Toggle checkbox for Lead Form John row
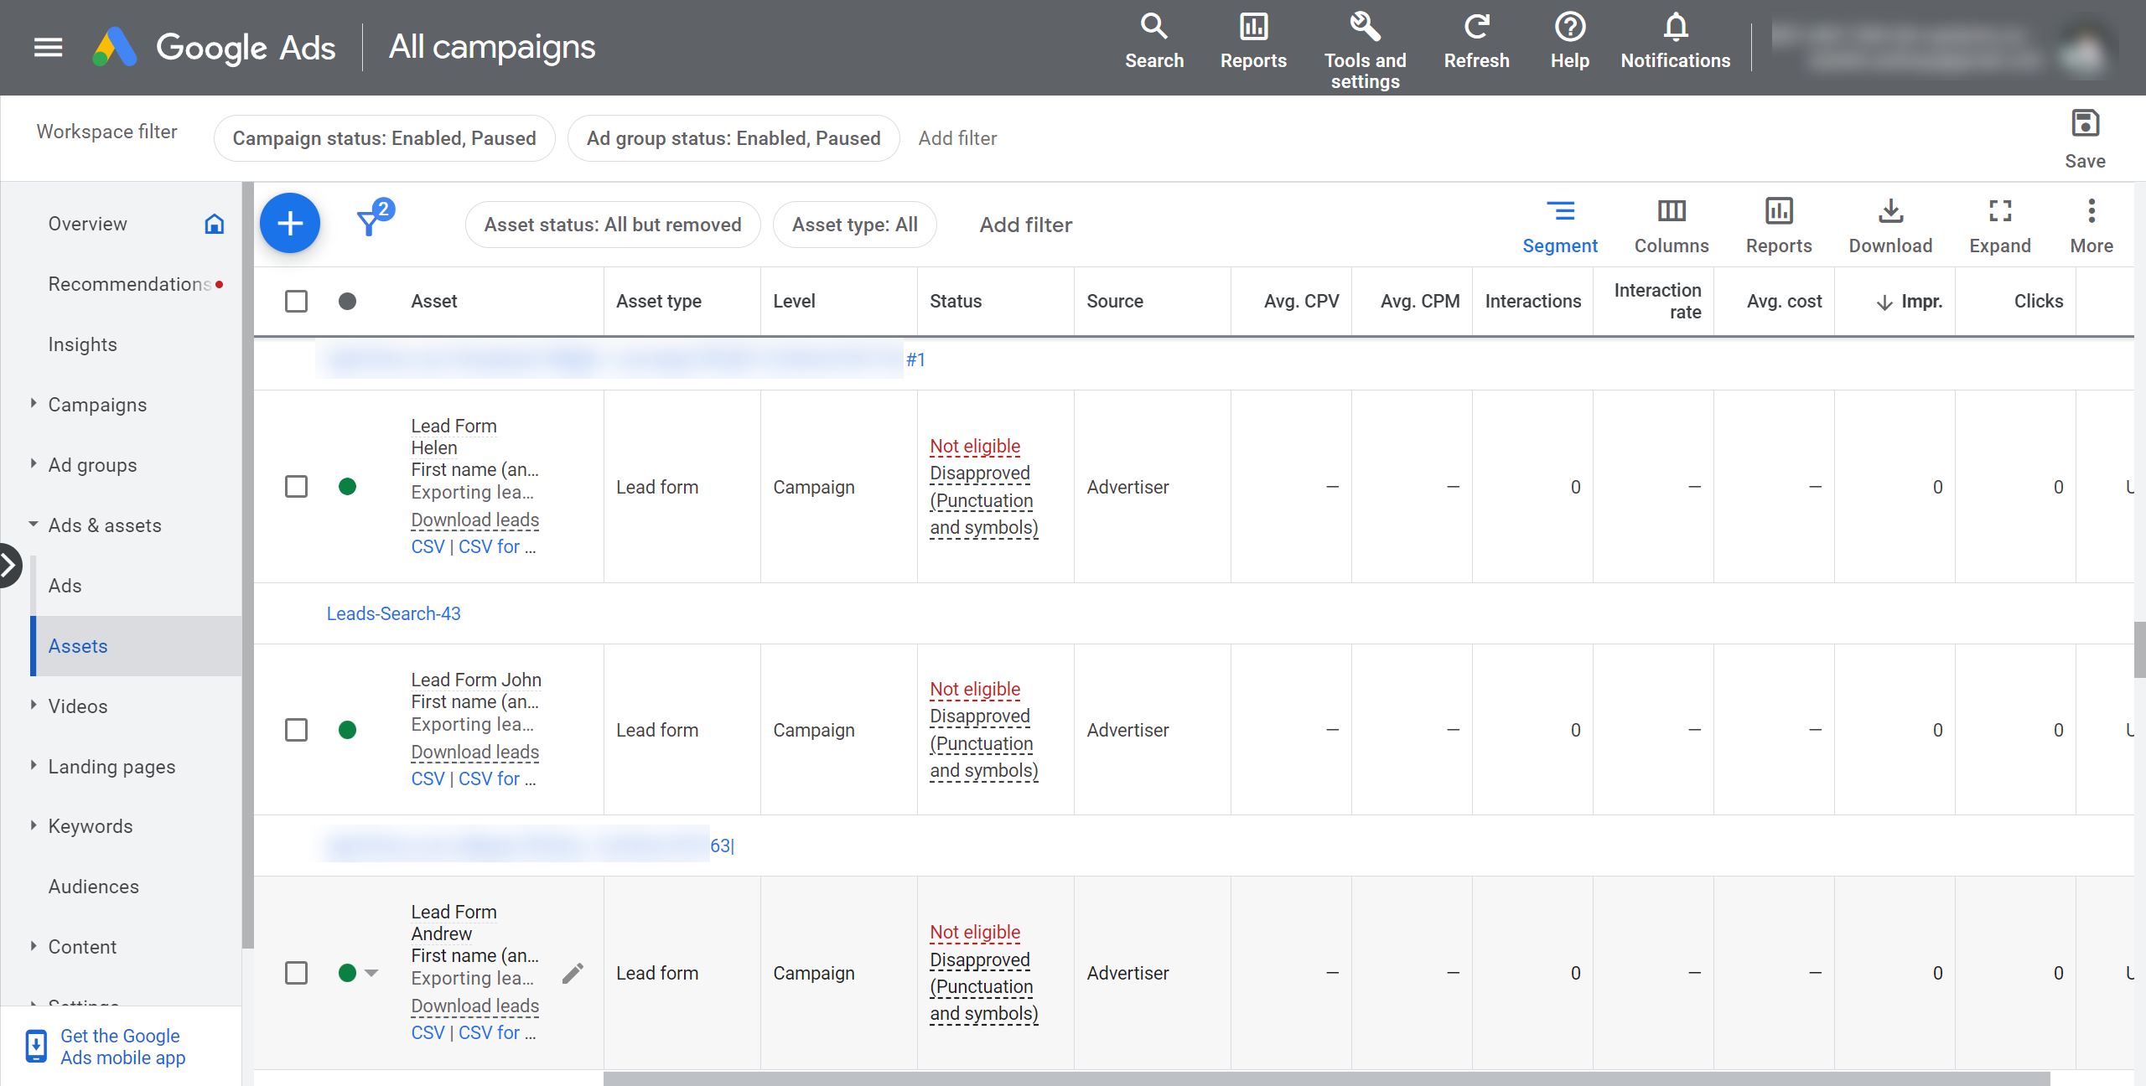This screenshot has width=2146, height=1086. [297, 729]
